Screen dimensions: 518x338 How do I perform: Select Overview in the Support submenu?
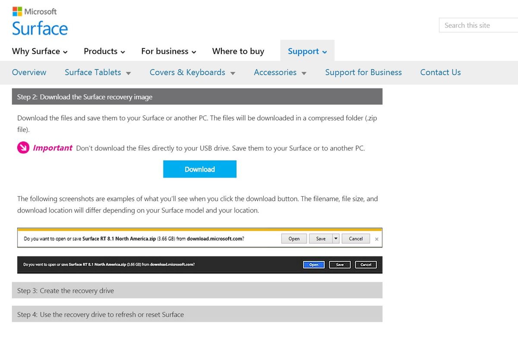pos(29,72)
